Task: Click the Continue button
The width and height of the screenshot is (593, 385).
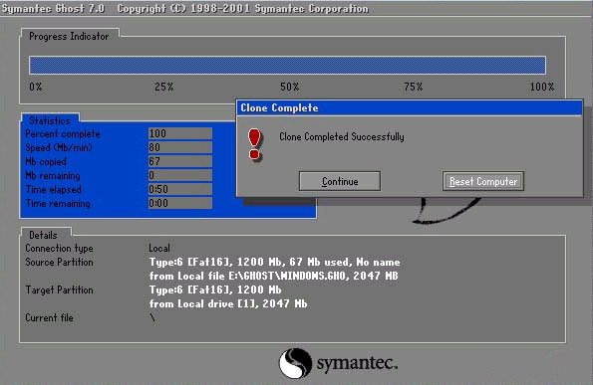Action: pyautogui.click(x=340, y=181)
